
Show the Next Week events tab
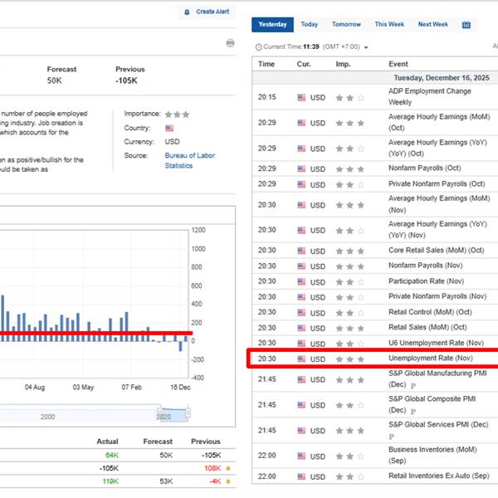[432, 25]
